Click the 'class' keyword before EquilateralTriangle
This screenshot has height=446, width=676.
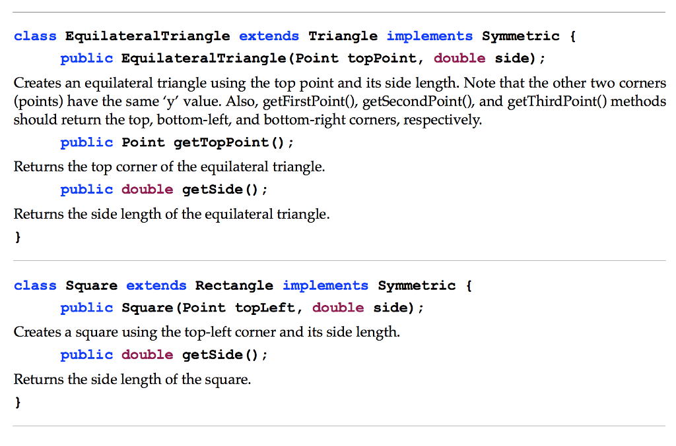(x=36, y=36)
